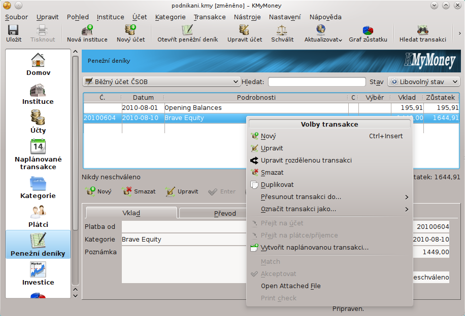465x316 pixels.
Task: Click the Zůstatek column header
Action: pyautogui.click(x=441, y=98)
